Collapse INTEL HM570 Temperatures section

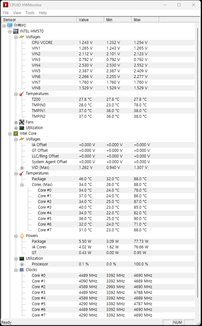tap(16, 94)
